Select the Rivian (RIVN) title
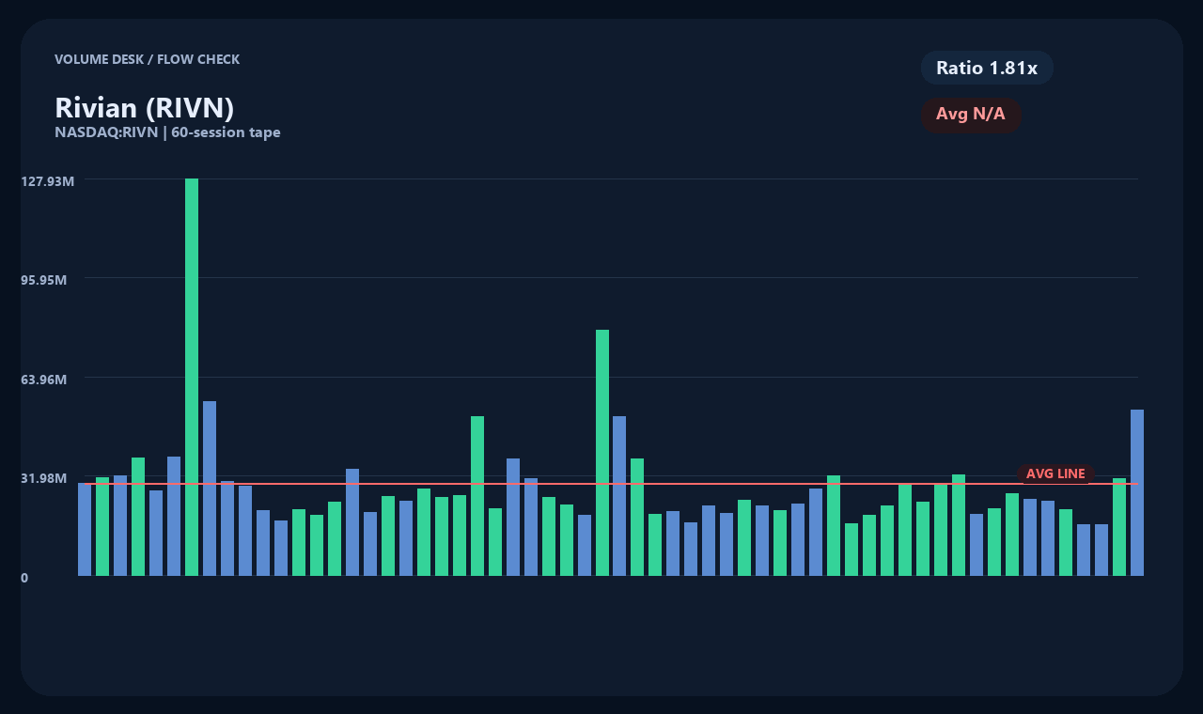The image size is (1203, 714). (x=145, y=107)
